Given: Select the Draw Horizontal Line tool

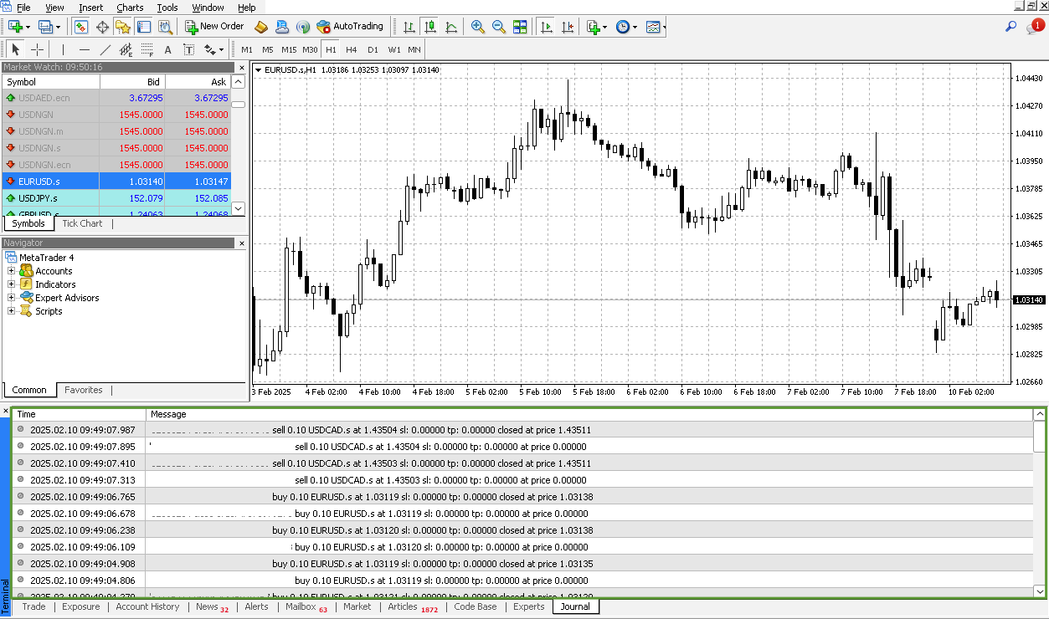Looking at the screenshot, I should (x=84, y=49).
